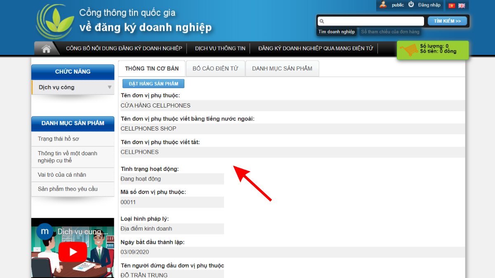The image size is (495, 278).
Task: Click the founding date 03/09/2020
Action: [134, 252]
